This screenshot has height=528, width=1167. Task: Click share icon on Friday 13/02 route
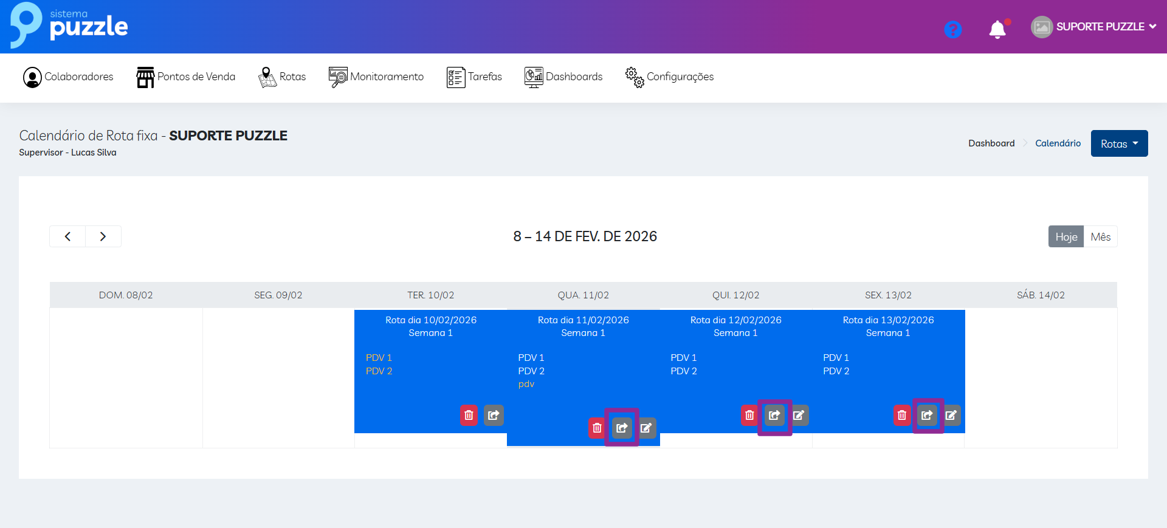pyautogui.click(x=927, y=415)
